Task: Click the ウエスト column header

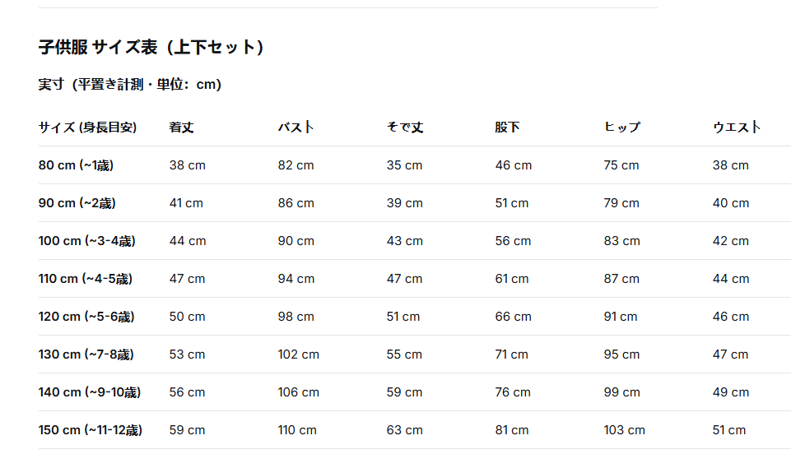Action: click(x=737, y=127)
